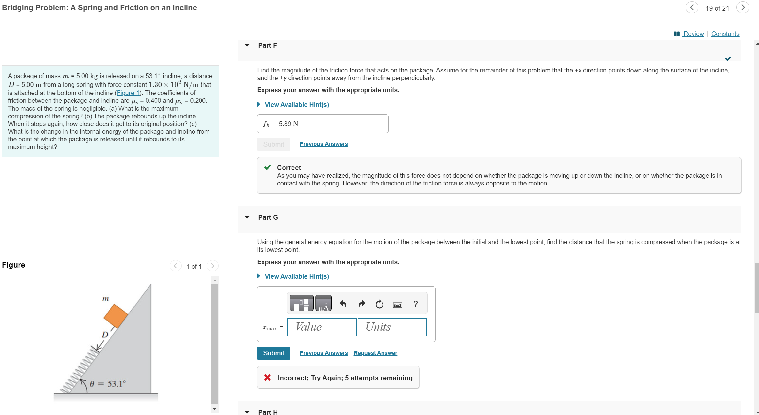This screenshot has width=759, height=415.
Task: Show next figure arrow
Action: [213, 266]
